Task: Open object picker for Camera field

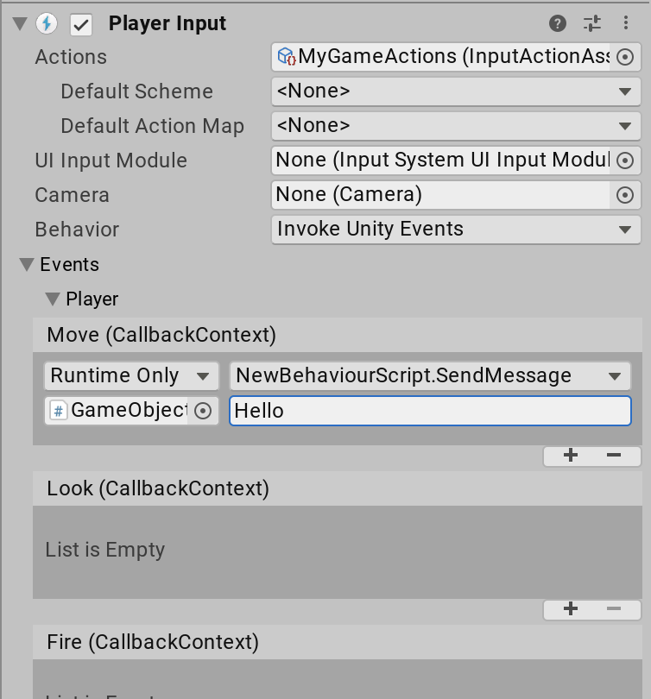Action: [x=625, y=195]
